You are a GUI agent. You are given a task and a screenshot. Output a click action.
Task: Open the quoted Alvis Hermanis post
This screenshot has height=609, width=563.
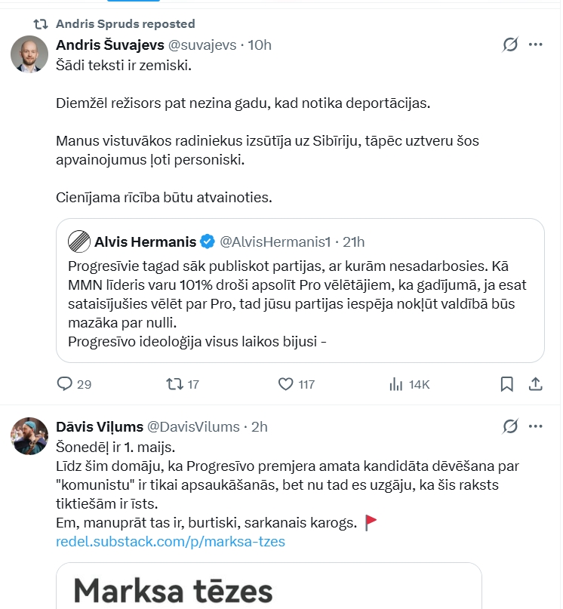tap(300, 302)
